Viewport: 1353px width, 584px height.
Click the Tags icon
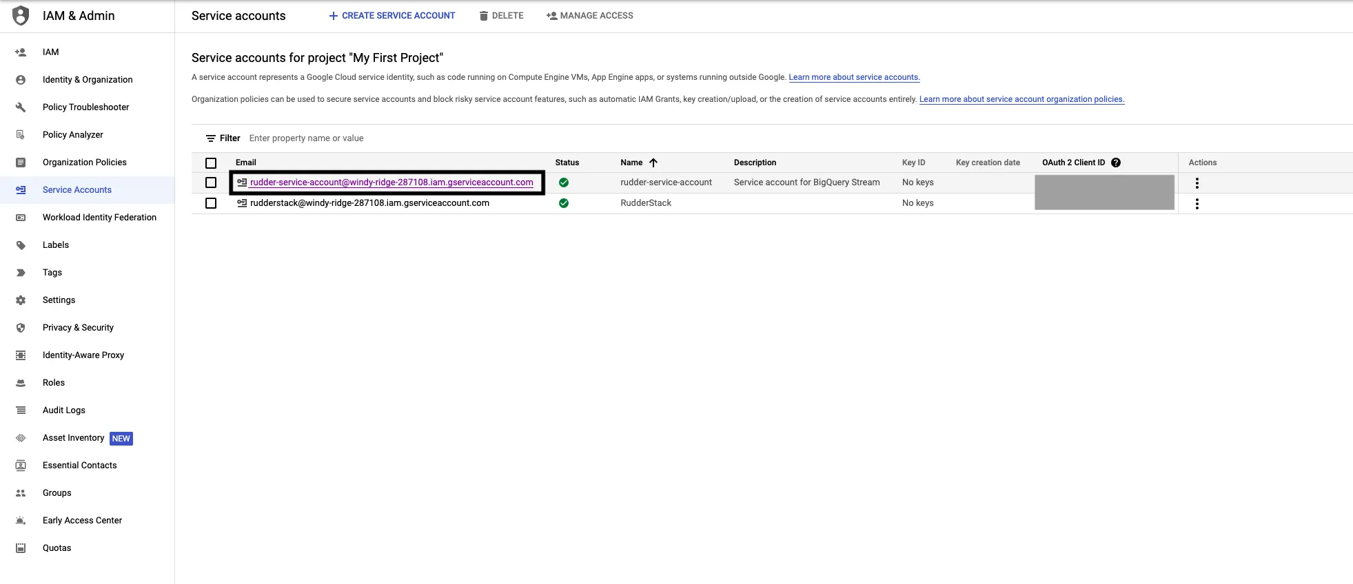[21, 273]
